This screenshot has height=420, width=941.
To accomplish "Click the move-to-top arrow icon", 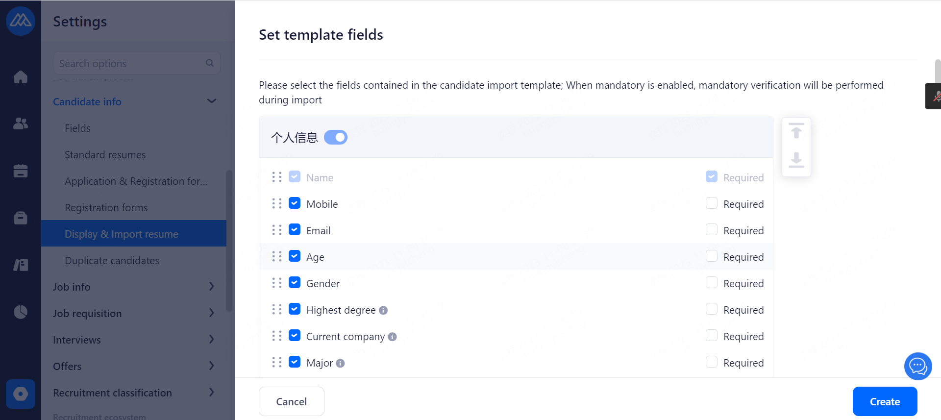I will pyautogui.click(x=796, y=131).
